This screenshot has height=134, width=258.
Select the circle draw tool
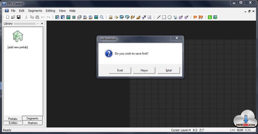(169, 17)
